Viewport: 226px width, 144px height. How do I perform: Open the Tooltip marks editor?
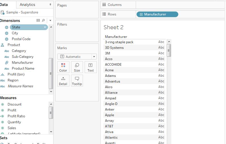[x=77, y=81]
